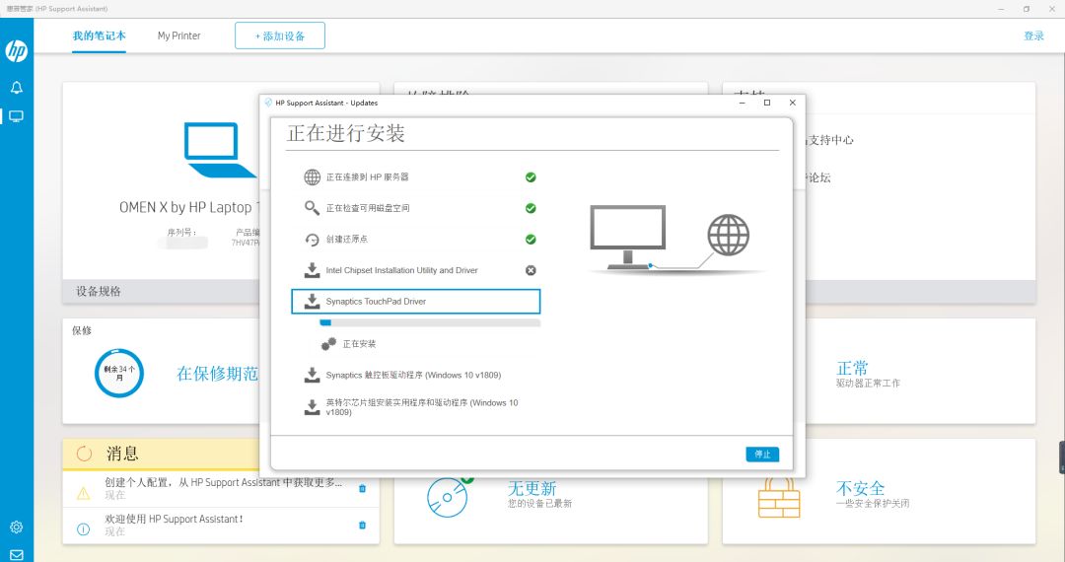
Task: Click computer and globe illustration in dialog
Action: coord(676,241)
